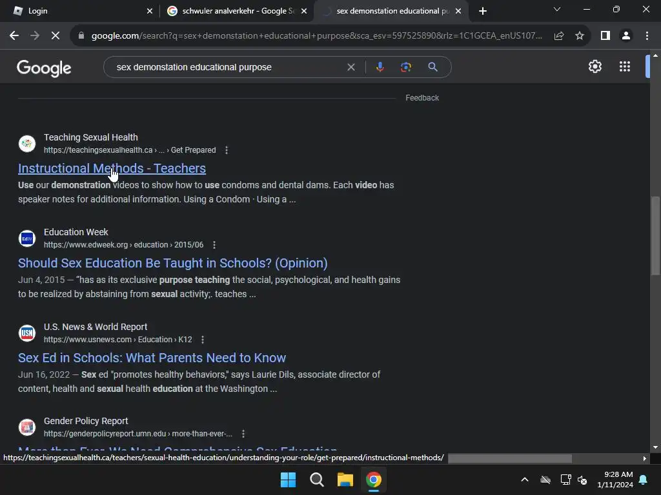Open a new browser tab

point(483,11)
